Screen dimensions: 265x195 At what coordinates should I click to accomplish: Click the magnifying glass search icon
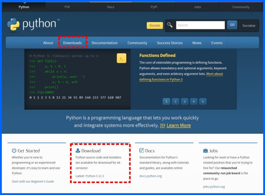170,25
